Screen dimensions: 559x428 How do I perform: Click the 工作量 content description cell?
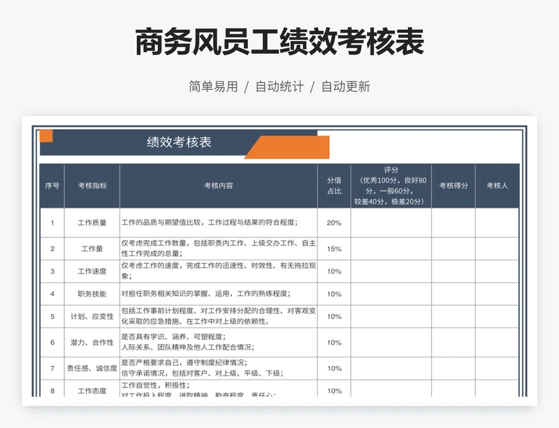[219, 249]
